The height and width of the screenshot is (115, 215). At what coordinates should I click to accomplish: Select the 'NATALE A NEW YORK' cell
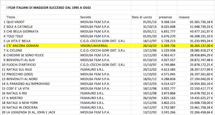point(43,103)
